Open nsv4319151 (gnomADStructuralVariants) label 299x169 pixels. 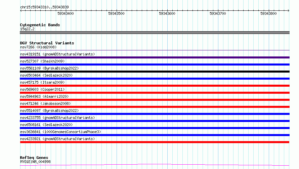point(57,54)
